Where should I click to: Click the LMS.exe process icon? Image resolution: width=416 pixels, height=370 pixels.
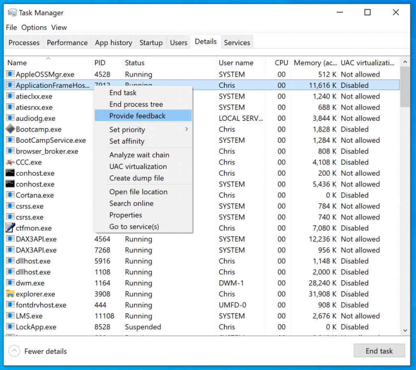click(10, 316)
